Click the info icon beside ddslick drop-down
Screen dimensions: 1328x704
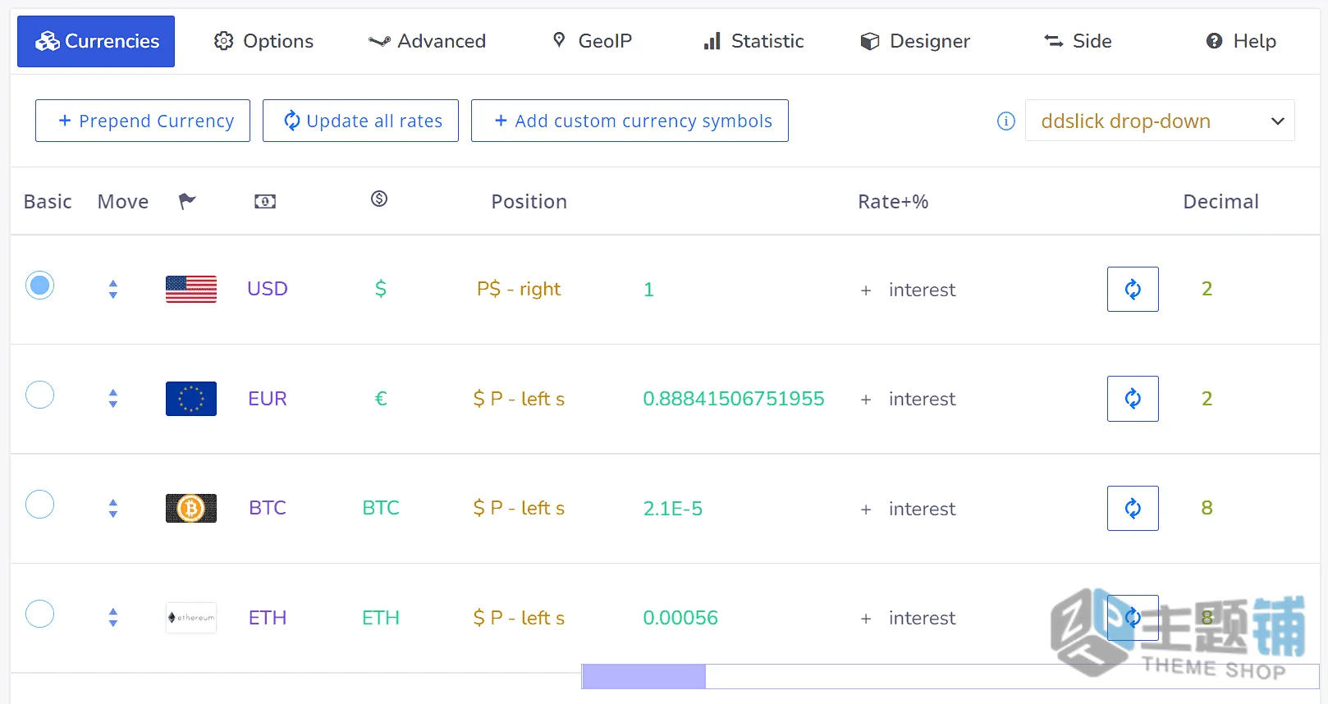tap(1006, 121)
